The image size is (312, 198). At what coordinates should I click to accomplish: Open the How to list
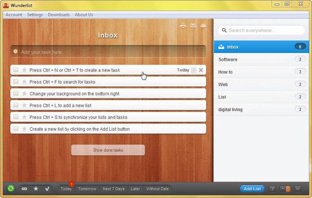pyautogui.click(x=262, y=72)
